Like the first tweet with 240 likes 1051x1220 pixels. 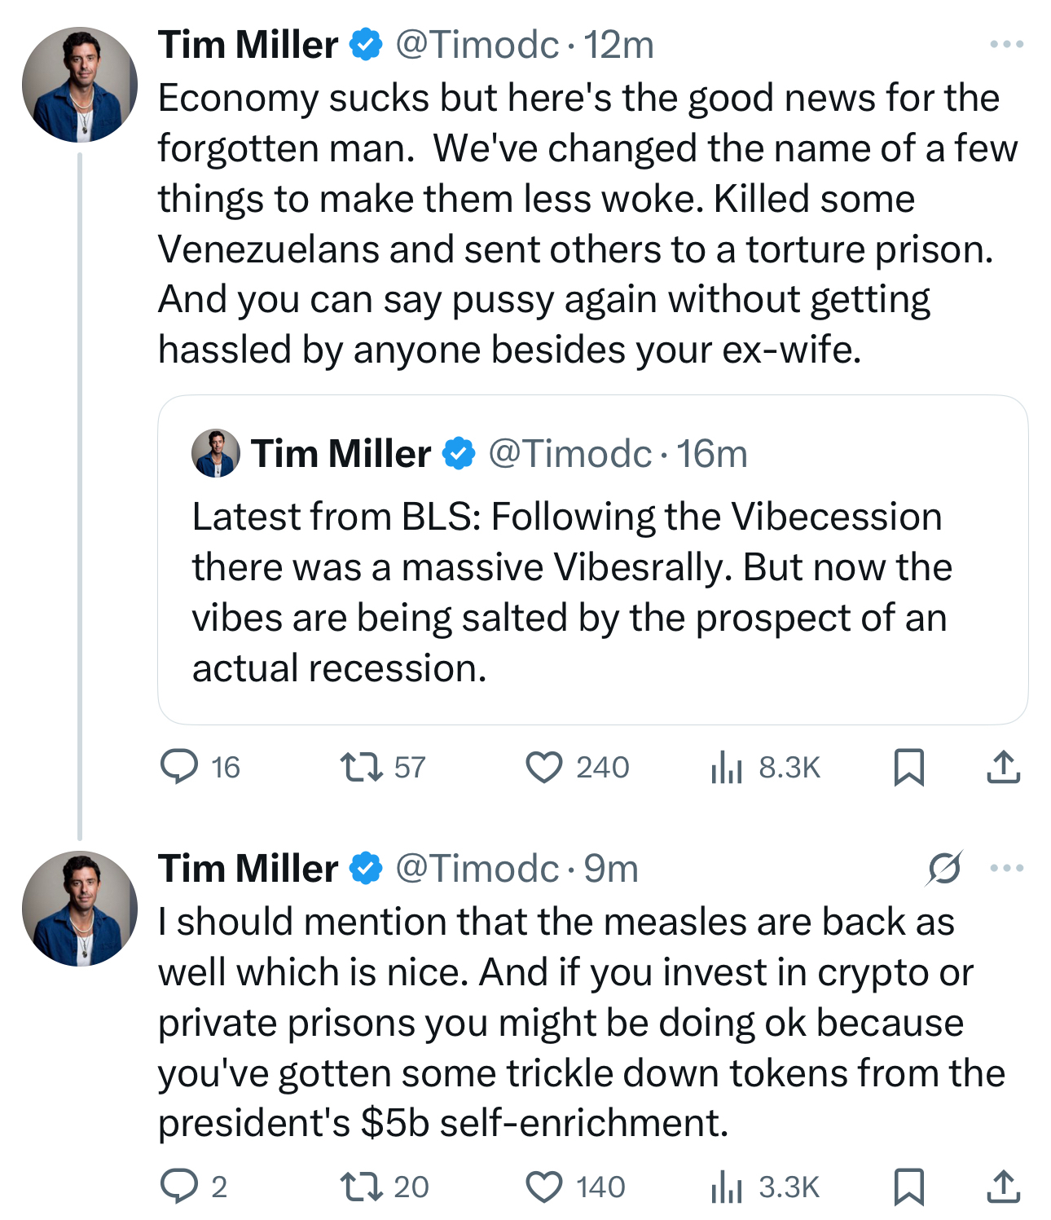coord(543,767)
